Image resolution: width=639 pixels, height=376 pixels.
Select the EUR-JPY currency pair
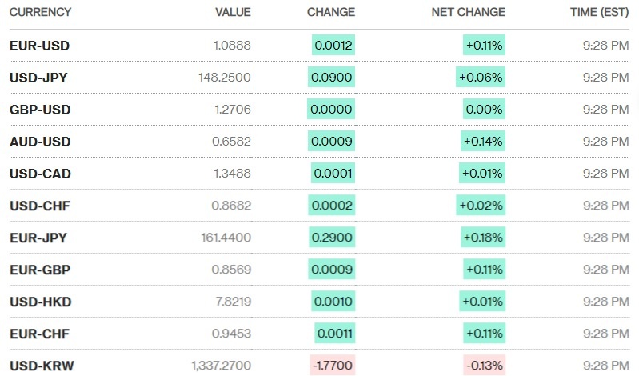39,238
